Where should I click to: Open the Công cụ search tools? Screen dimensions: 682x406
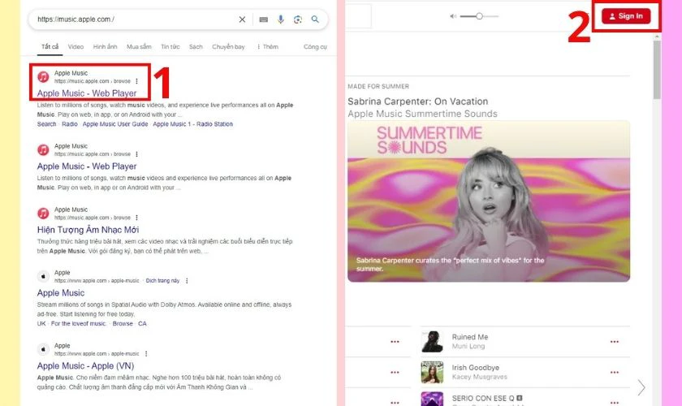315,46
